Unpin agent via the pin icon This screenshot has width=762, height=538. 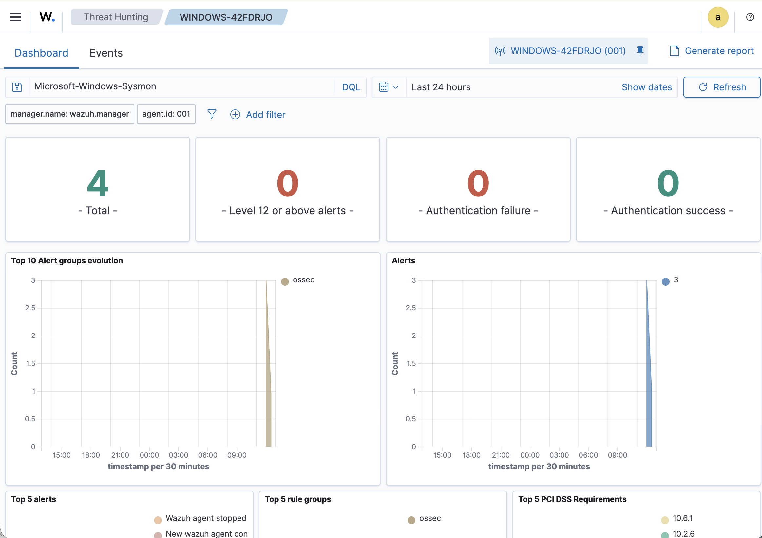(x=640, y=51)
